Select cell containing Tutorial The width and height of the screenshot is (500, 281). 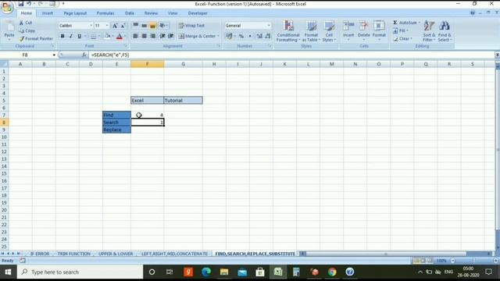coord(183,101)
